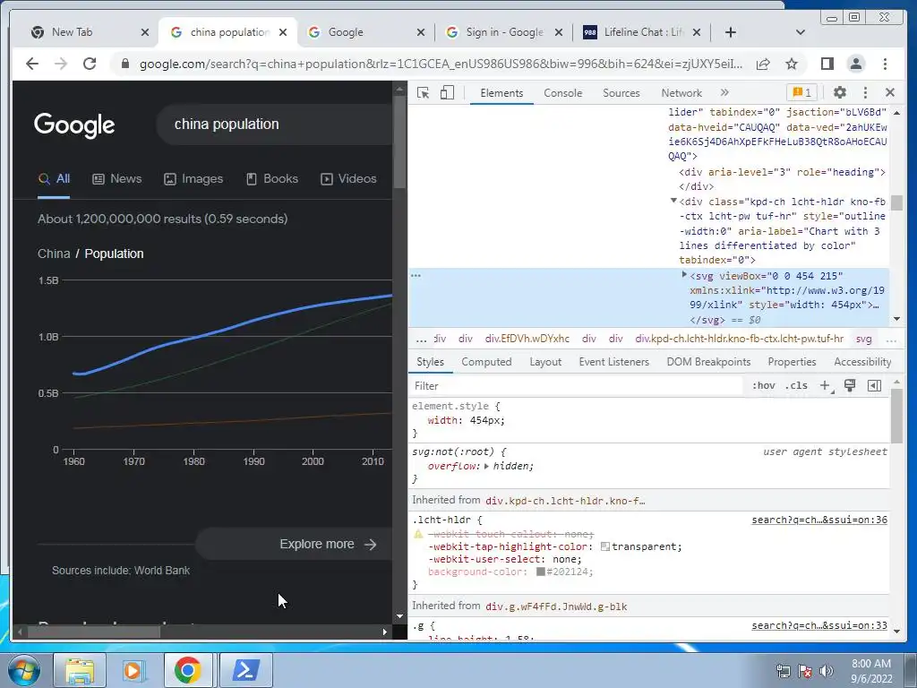917x688 pixels.
Task: Select div.kpd-ch.lcht-hldr breadcrumb
Action: [739, 339]
